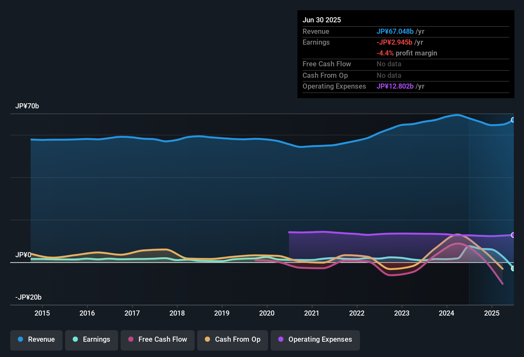Click the JP¥67.048b revenue value in tooltip

coord(395,31)
